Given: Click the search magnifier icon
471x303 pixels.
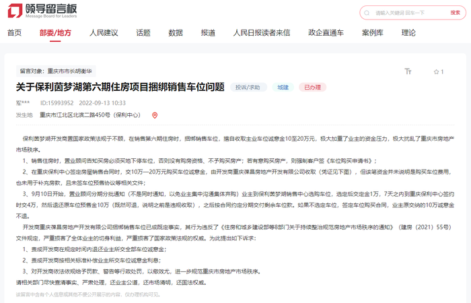Looking at the screenshot, I should 367,13.
